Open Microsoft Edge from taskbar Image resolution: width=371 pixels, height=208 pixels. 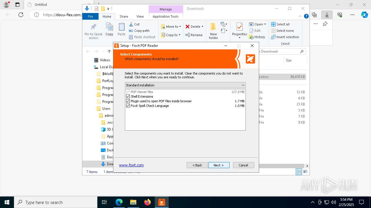119,202
